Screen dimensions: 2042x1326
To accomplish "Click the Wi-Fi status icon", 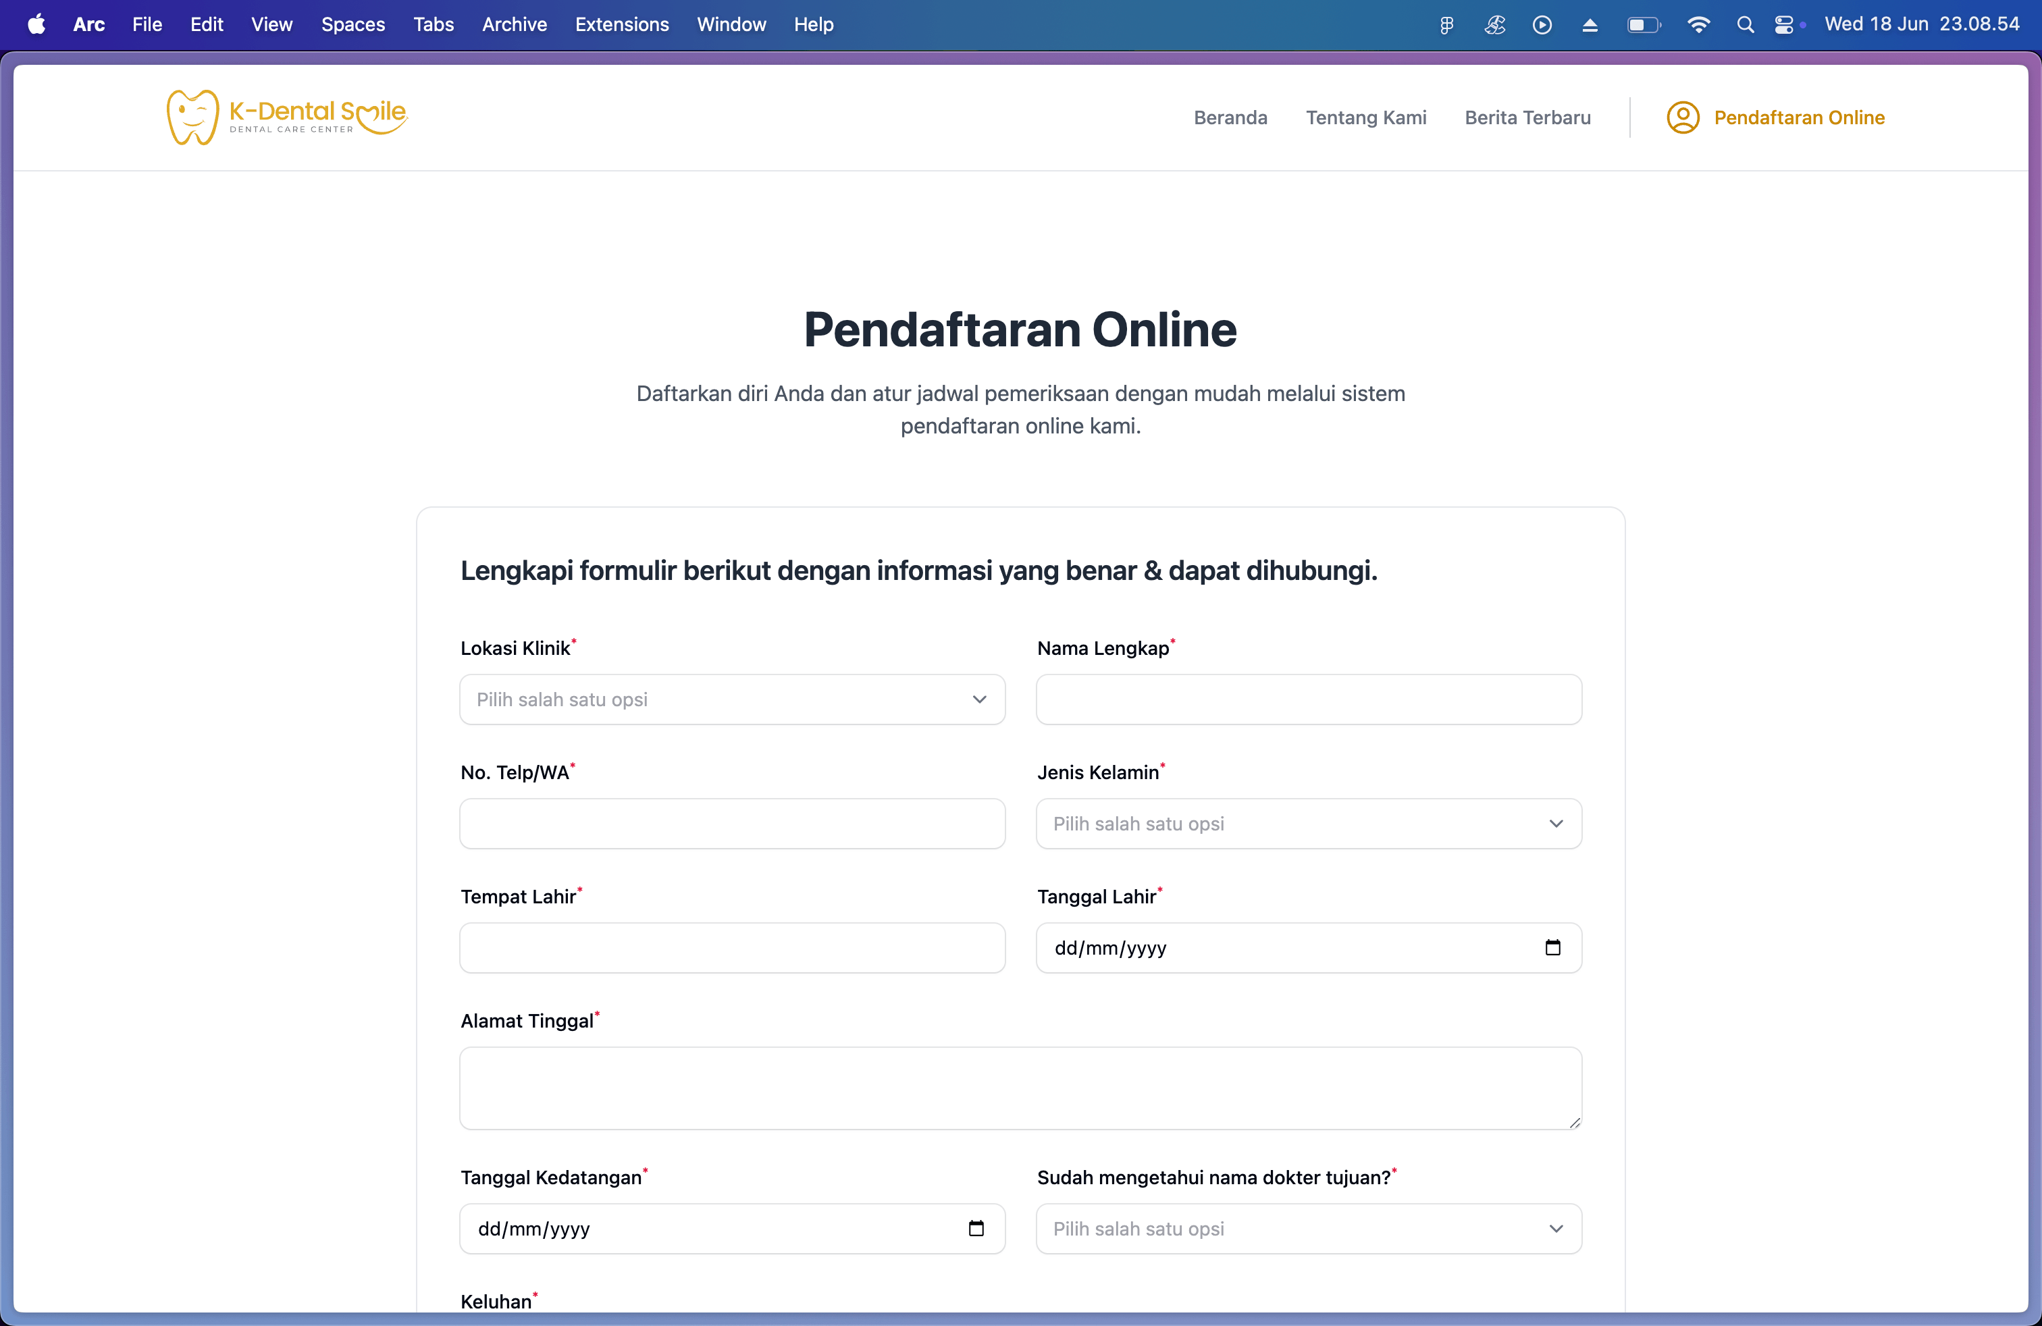I will pos(1698,25).
